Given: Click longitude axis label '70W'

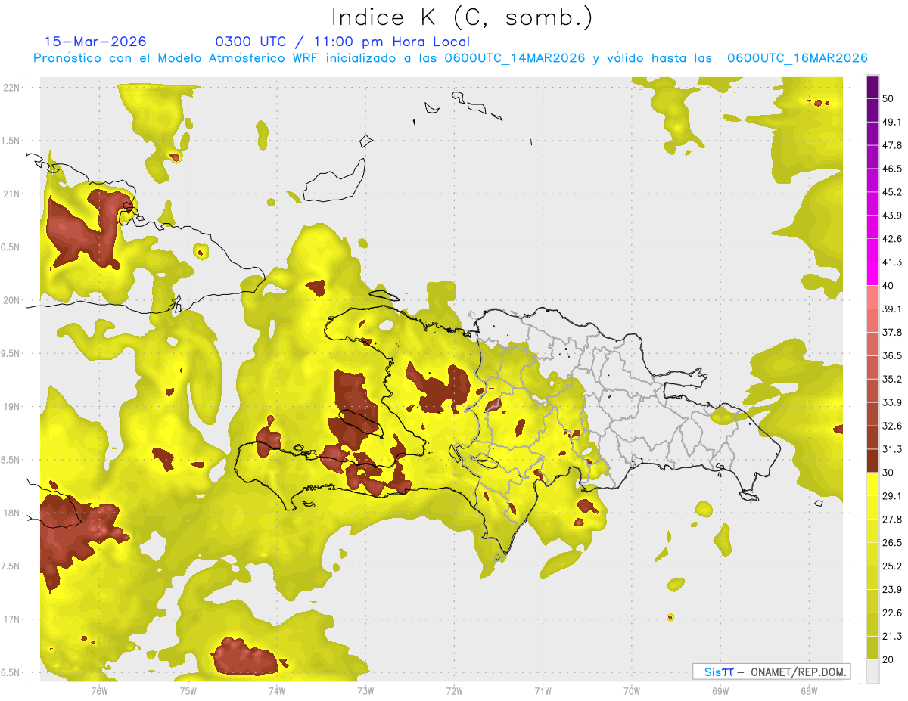Looking at the screenshot, I should click(631, 690).
